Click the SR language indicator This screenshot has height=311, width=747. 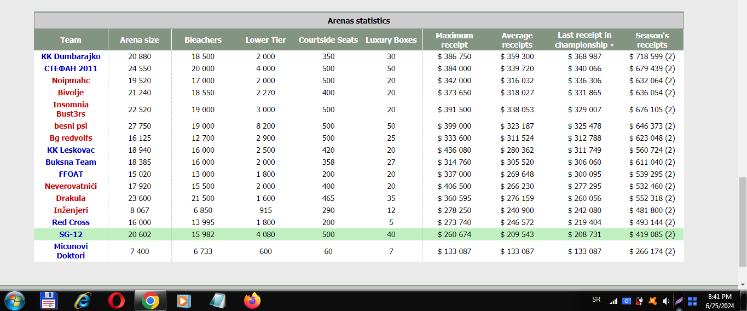(596, 300)
